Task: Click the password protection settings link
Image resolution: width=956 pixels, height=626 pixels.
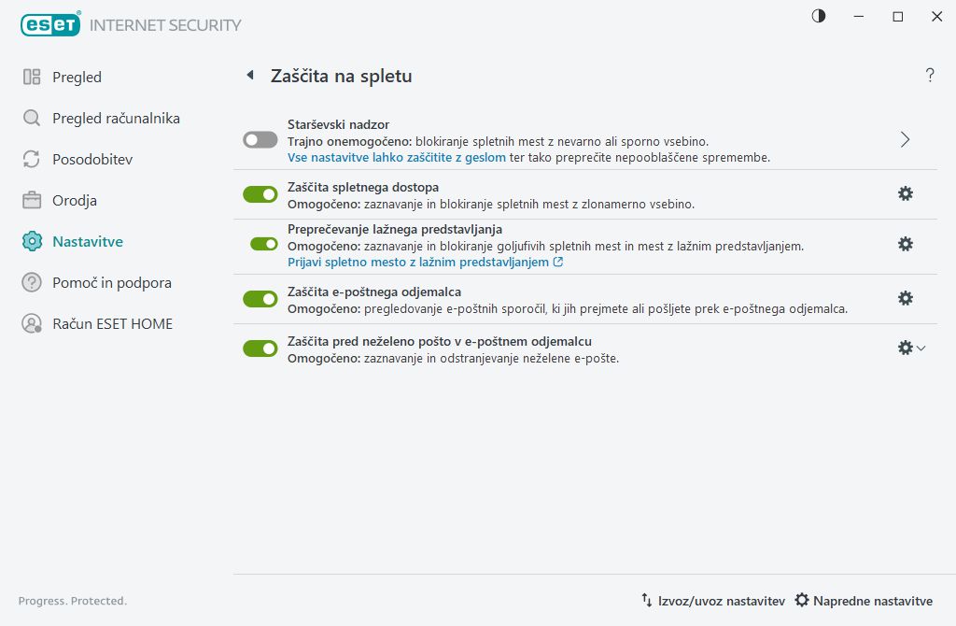Action: pyautogui.click(x=397, y=158)
